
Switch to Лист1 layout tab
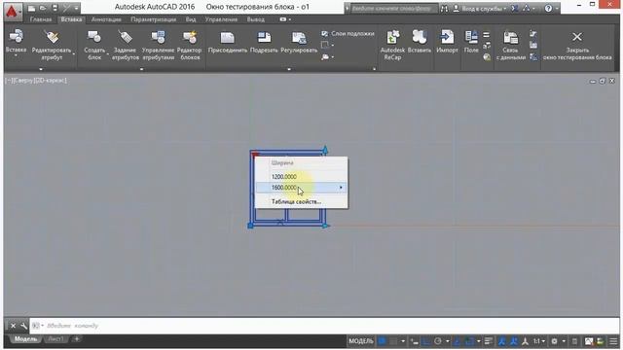tap(56, 339)
